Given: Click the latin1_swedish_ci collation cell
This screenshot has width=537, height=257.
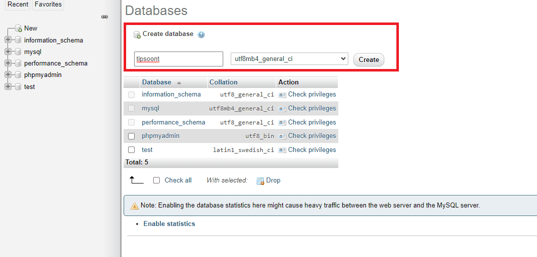Looking at the screenshot, I should tap(244, 150).
